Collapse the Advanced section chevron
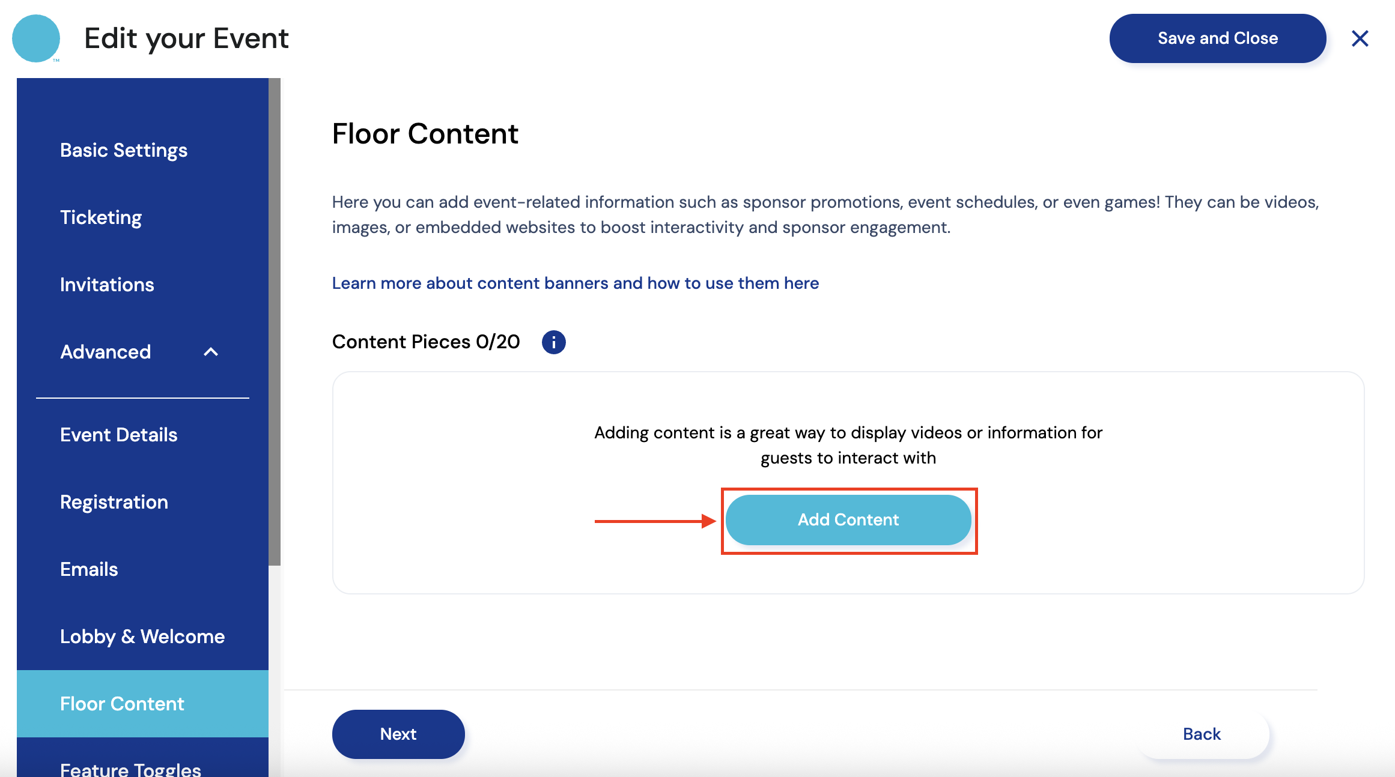The height and width of the screenshot is (777, 1395). 211,352
